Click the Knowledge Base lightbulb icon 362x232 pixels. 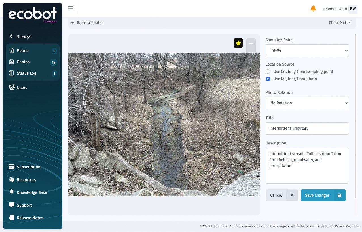pyautogui.click(x=12, y=192)
